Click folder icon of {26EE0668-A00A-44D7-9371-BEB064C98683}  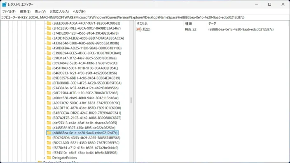click(x=49, y=23)
